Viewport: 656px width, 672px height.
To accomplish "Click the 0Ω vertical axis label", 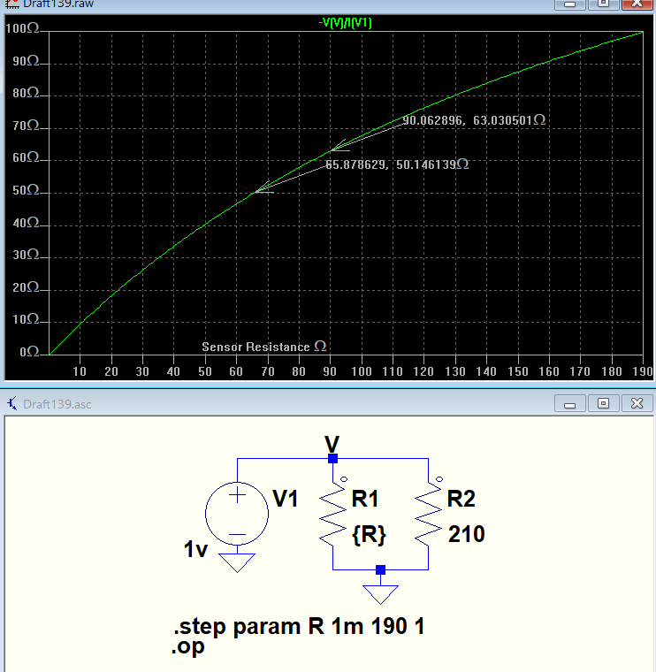I will tap(29, 352).
